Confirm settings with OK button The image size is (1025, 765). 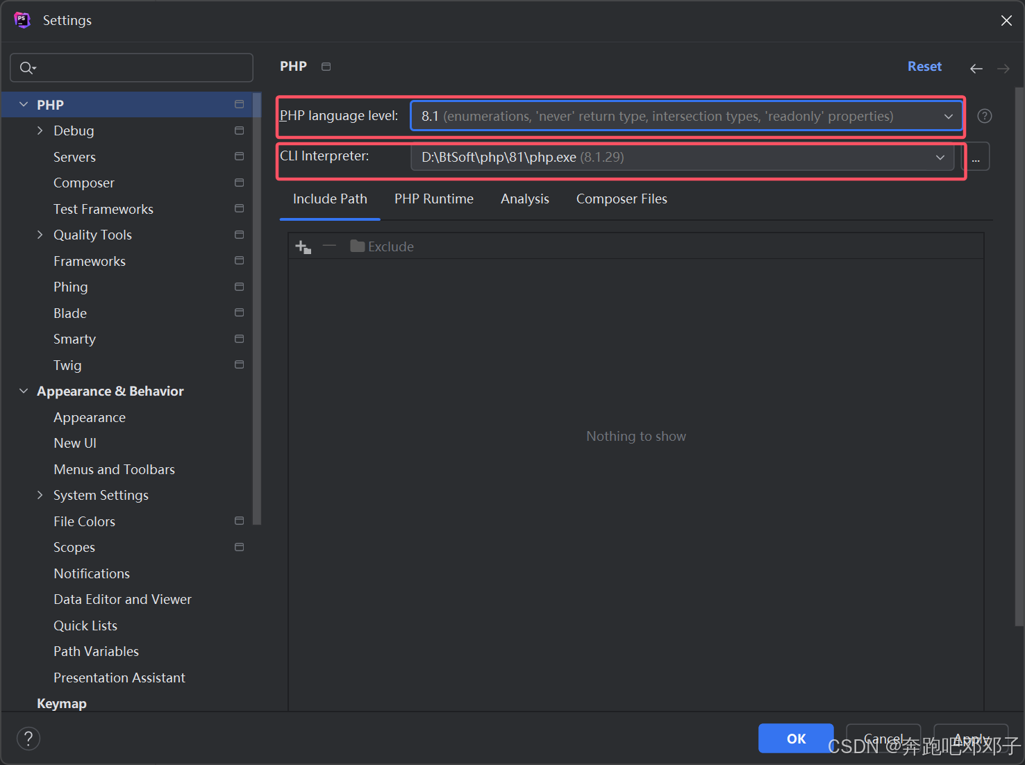(796, 739)
